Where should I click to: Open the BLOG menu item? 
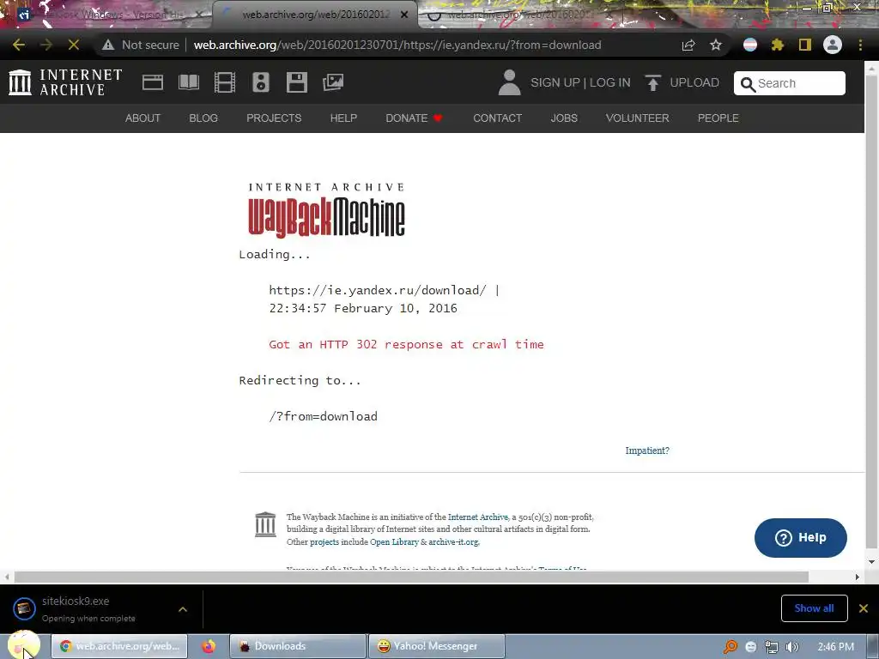[203, 118]
